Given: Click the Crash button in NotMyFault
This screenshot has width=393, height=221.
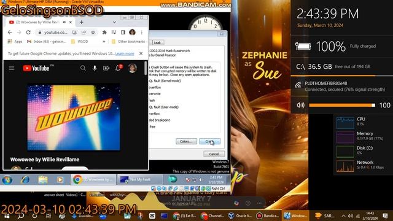Looking at the screenshot, I should pos(210,141).
